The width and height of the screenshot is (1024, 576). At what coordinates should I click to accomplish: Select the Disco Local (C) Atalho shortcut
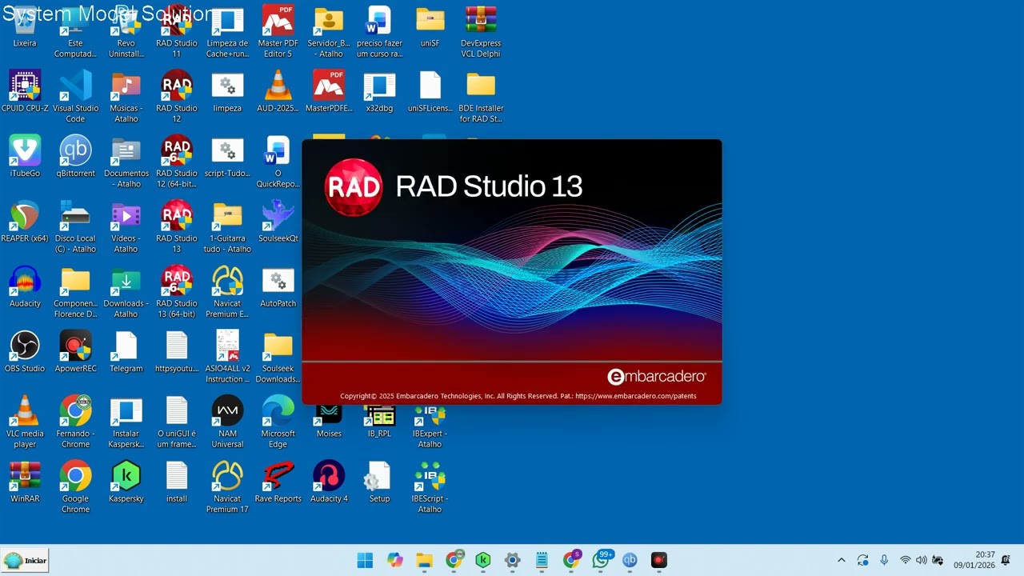(75, 226)
